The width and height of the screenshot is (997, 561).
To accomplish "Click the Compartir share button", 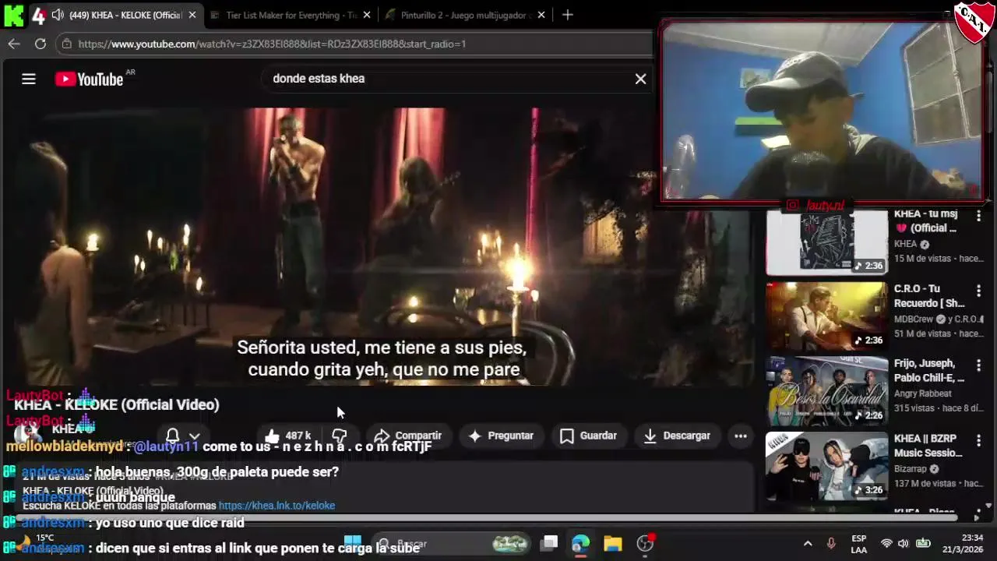I will pyautogui.click(x=407, y=436).
